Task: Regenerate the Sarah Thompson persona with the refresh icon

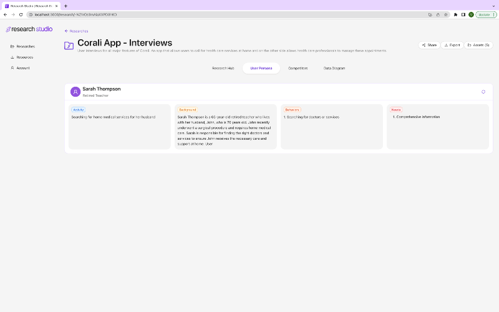Action: pyautogui.click(x=483, y=92)
